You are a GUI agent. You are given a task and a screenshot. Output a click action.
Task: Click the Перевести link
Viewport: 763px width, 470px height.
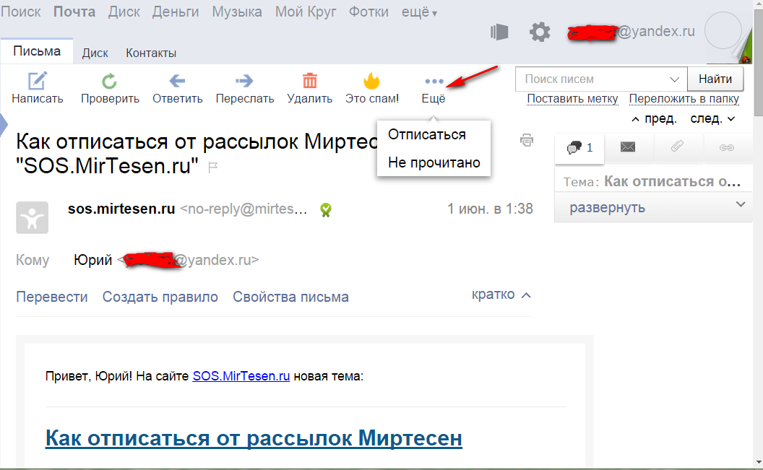click(x=51, y=297)
